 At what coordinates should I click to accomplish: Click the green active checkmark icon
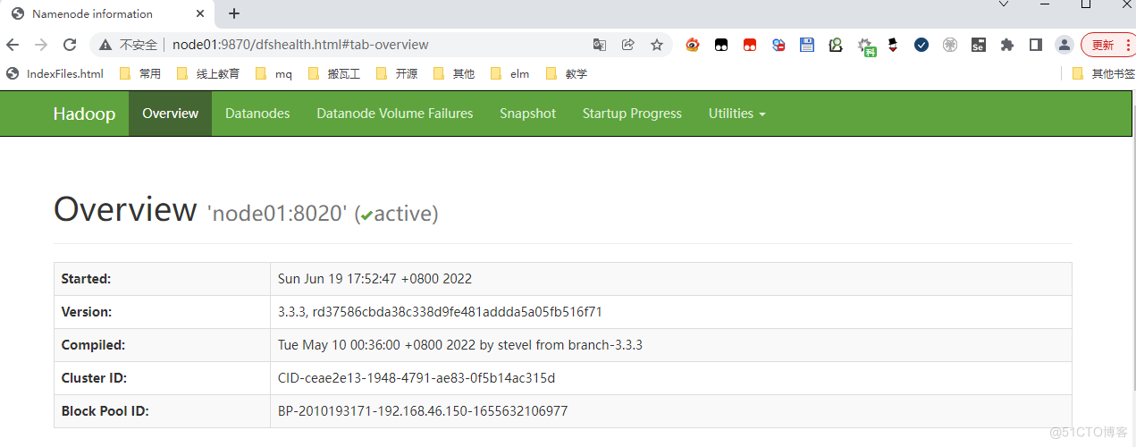pyautogui.click(x=366, y=215)
